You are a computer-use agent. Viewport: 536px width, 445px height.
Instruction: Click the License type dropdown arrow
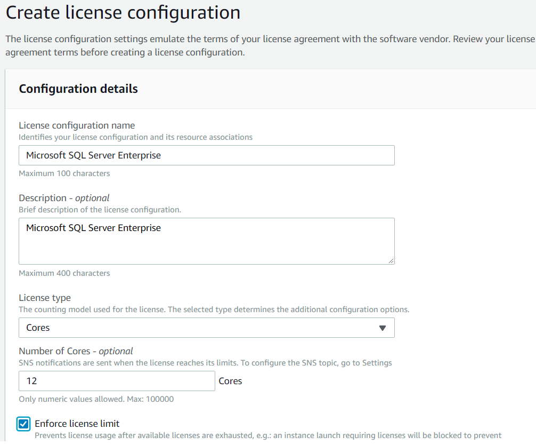coord(382,328)
